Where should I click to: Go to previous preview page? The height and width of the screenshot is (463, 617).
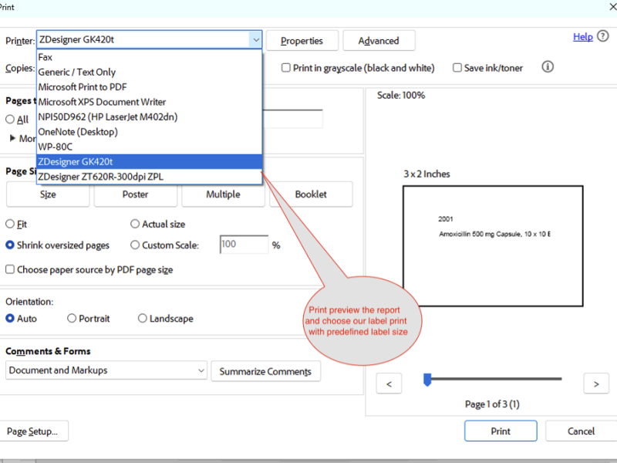point(389,384)
